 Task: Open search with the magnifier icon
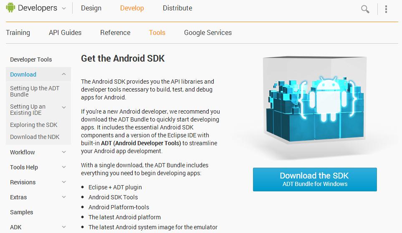click(x=365, y=9)
